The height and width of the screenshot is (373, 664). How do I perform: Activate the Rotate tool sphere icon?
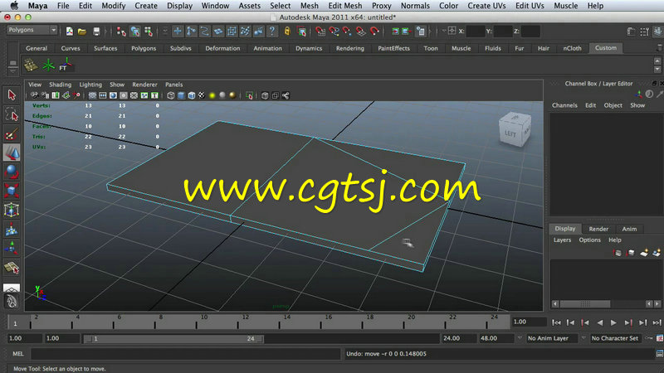pyautogui.click(x=12, y=172)
